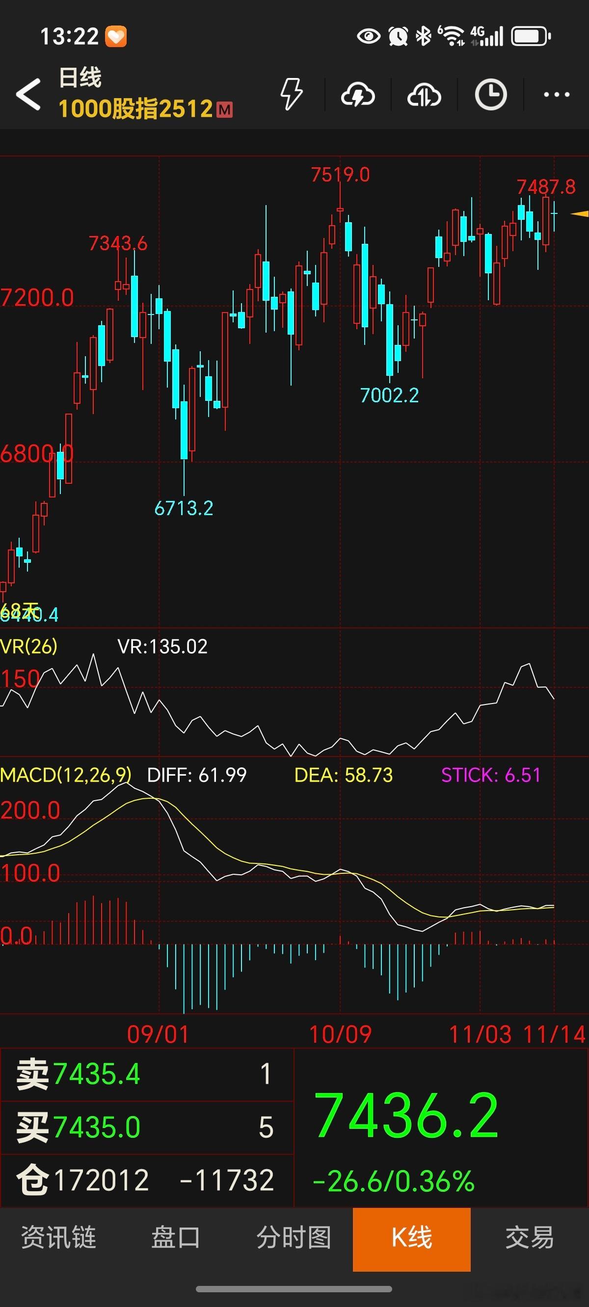589x1307 pixels.
Task: Tap the high label 7519.0 on chart
Action: (x=340, y=175)
